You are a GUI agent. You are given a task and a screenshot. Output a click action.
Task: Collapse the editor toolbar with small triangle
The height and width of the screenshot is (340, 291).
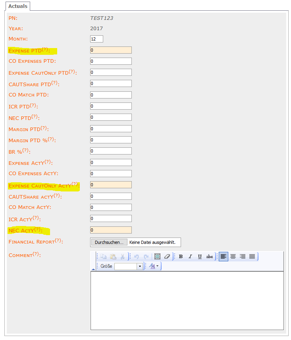coord(93,269)
